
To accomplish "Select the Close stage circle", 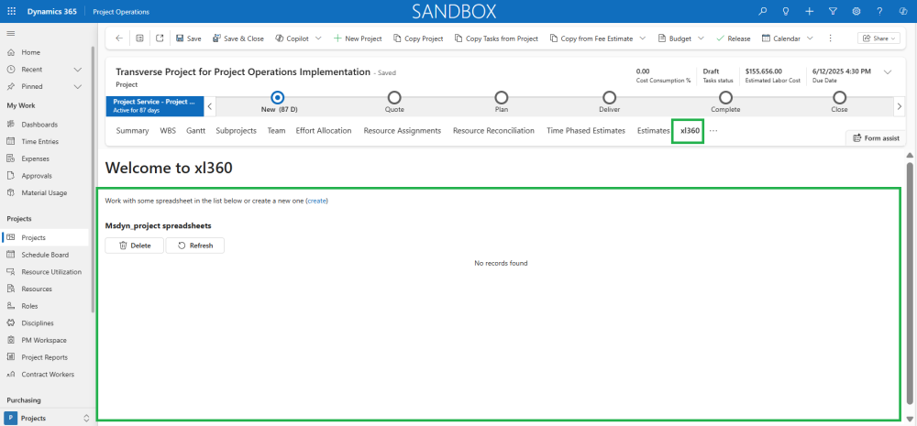I will [839, 98].
